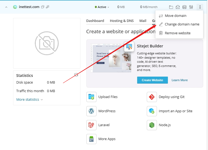Choose Change domain name option

click(179, 24)
